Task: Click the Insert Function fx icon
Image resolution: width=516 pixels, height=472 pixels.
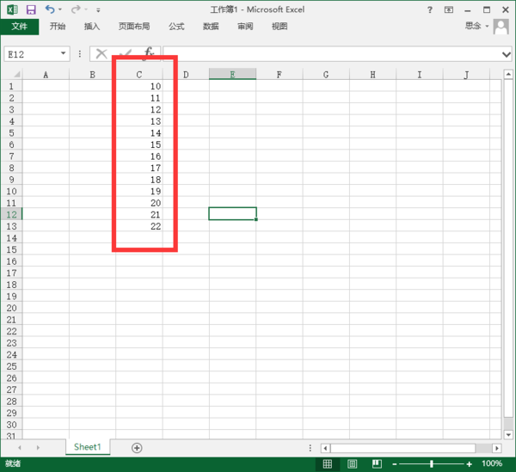Action: point(149,53)
